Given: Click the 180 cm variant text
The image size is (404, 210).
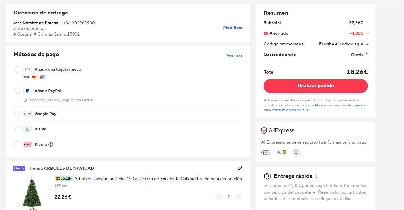Looking at the screenshot, I should [x=61, y=186].
